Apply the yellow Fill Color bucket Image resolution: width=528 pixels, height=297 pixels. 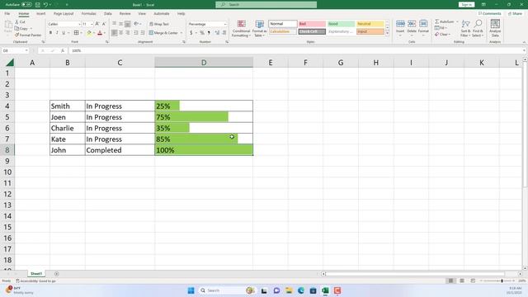tap(89, 33)
